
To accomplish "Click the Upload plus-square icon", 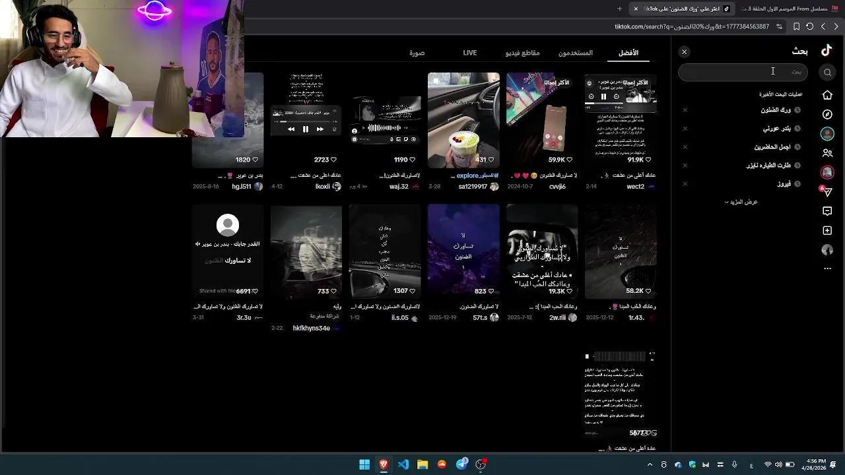I will [x=827, y=230].
